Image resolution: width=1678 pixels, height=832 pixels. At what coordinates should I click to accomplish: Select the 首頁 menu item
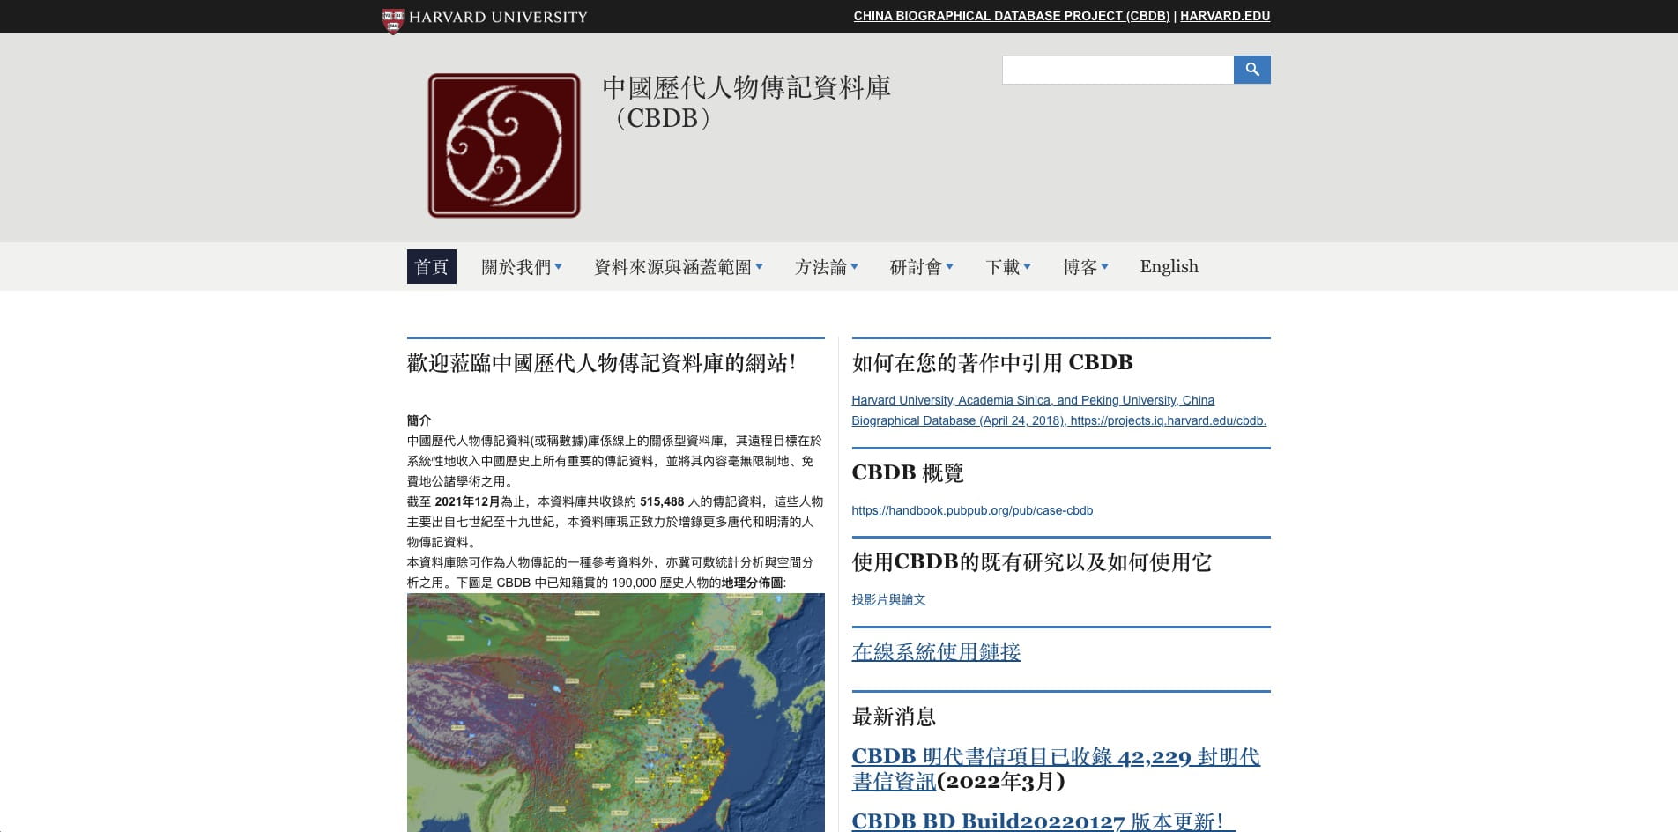[x=431, y=266]
